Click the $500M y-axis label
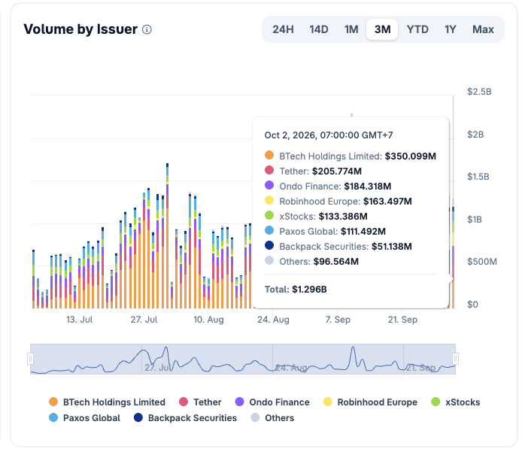The width and height of the screenshot is (525, 449). click(x=482, y=262)
